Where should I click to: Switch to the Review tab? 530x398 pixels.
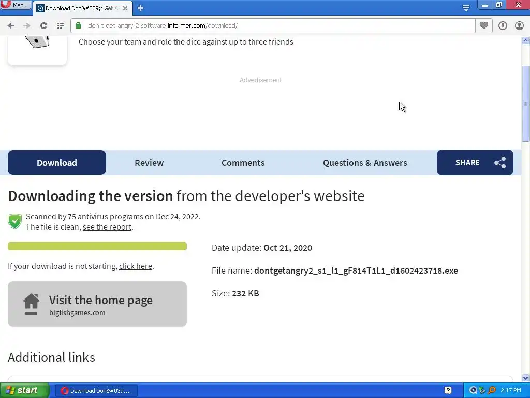pos(149,162)
